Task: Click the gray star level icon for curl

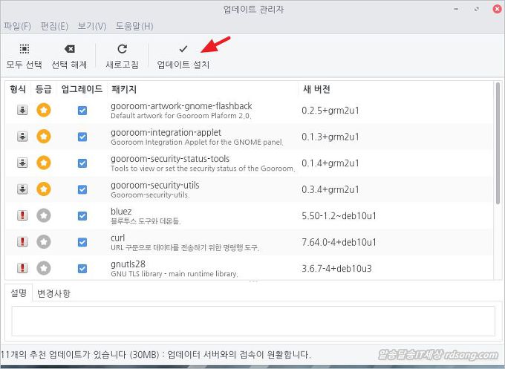Action: pyautogui.click(x=44, y=242)
